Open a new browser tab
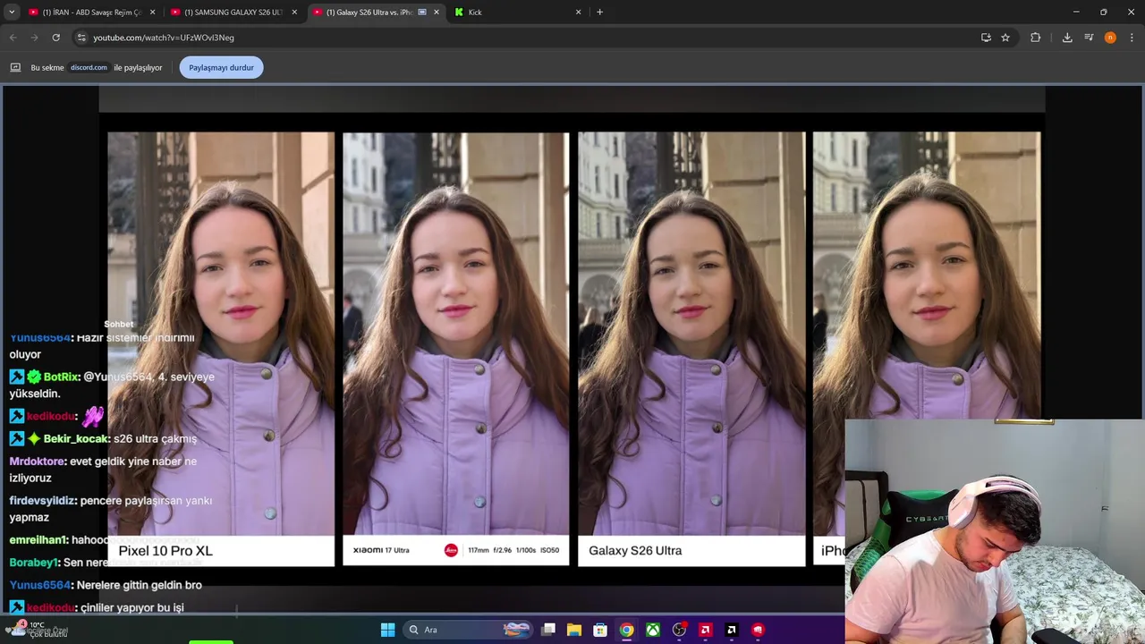Viewport: 1145px width, 644px height. point(599,13)
